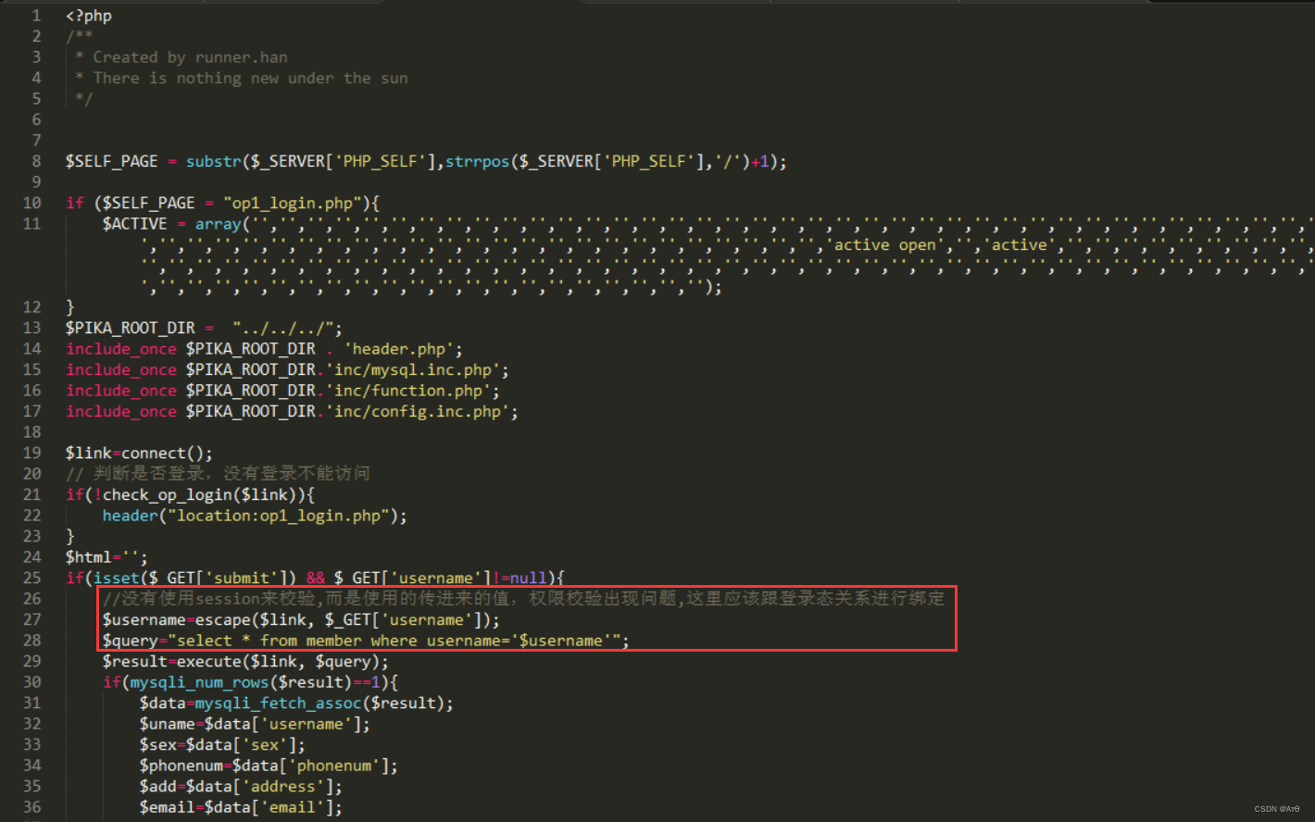The width and height of the screenshot is (1315, 822).
Task: Click line number 1 in the gutter
Action: pos(36,16)
